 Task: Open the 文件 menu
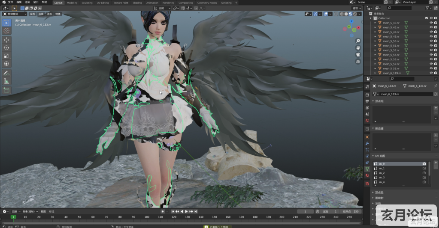[x=10, y=3]
